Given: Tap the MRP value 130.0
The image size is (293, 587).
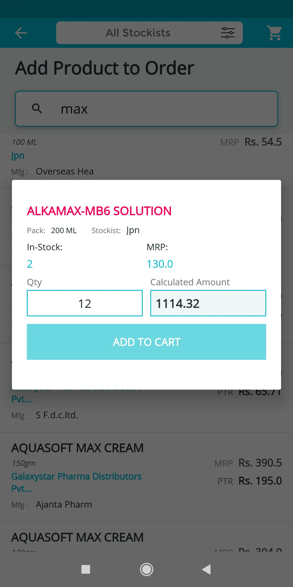Looking at the screenshot, I should (160, 264).
